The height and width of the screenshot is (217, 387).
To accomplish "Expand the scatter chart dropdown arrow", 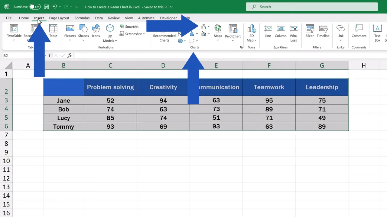I will pos(197,41).
